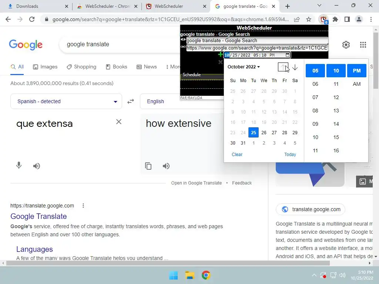Screen dimensions: 379x284
Task: Click the page's vertical scrollbar
Action: 376,60
